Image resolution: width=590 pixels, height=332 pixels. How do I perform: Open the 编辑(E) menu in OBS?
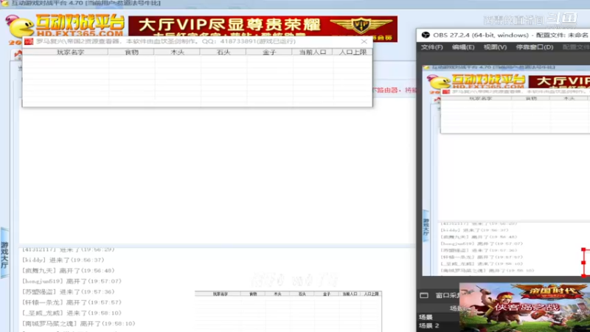click(463, 47)
